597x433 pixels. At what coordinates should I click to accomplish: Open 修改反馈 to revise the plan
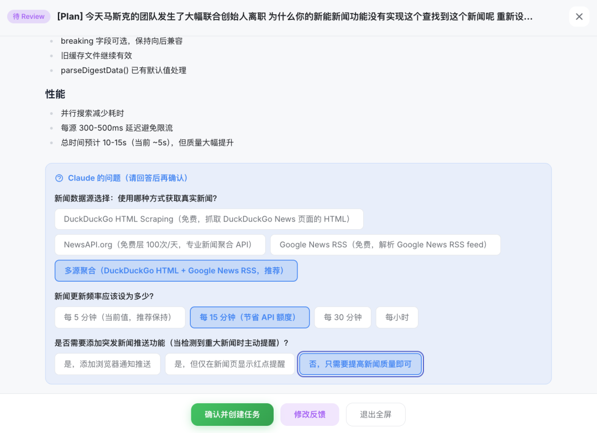pos(310,414)
